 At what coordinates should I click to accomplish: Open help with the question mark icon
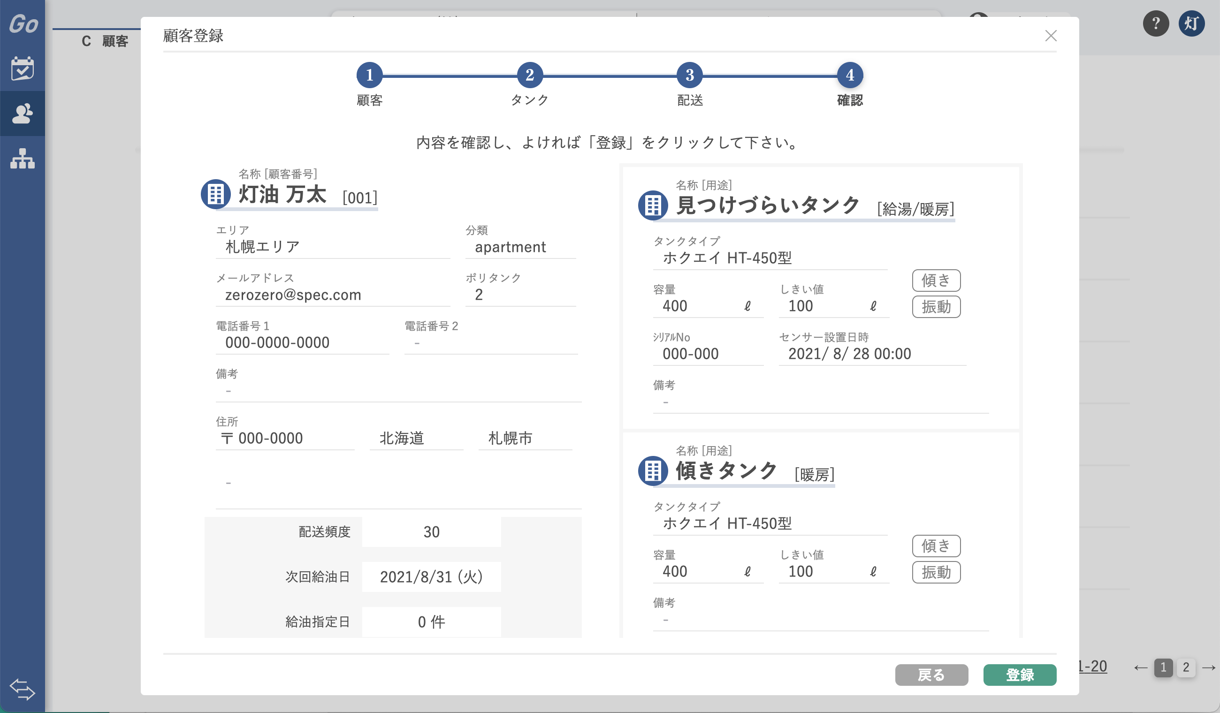click(1156, 23)
